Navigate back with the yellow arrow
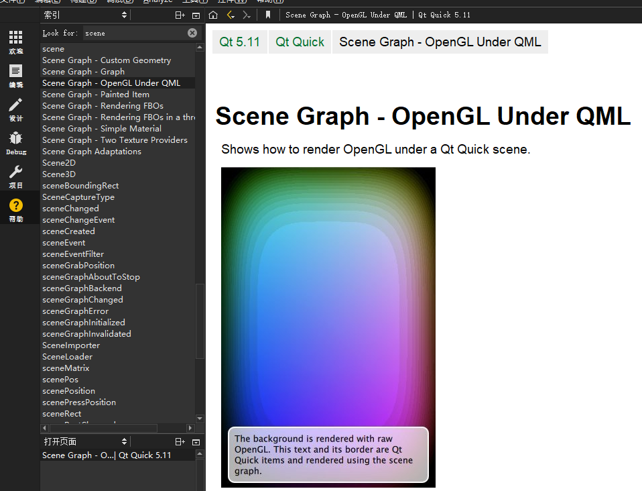The height and width of the screenshot is (491, 642). (231, 15)
